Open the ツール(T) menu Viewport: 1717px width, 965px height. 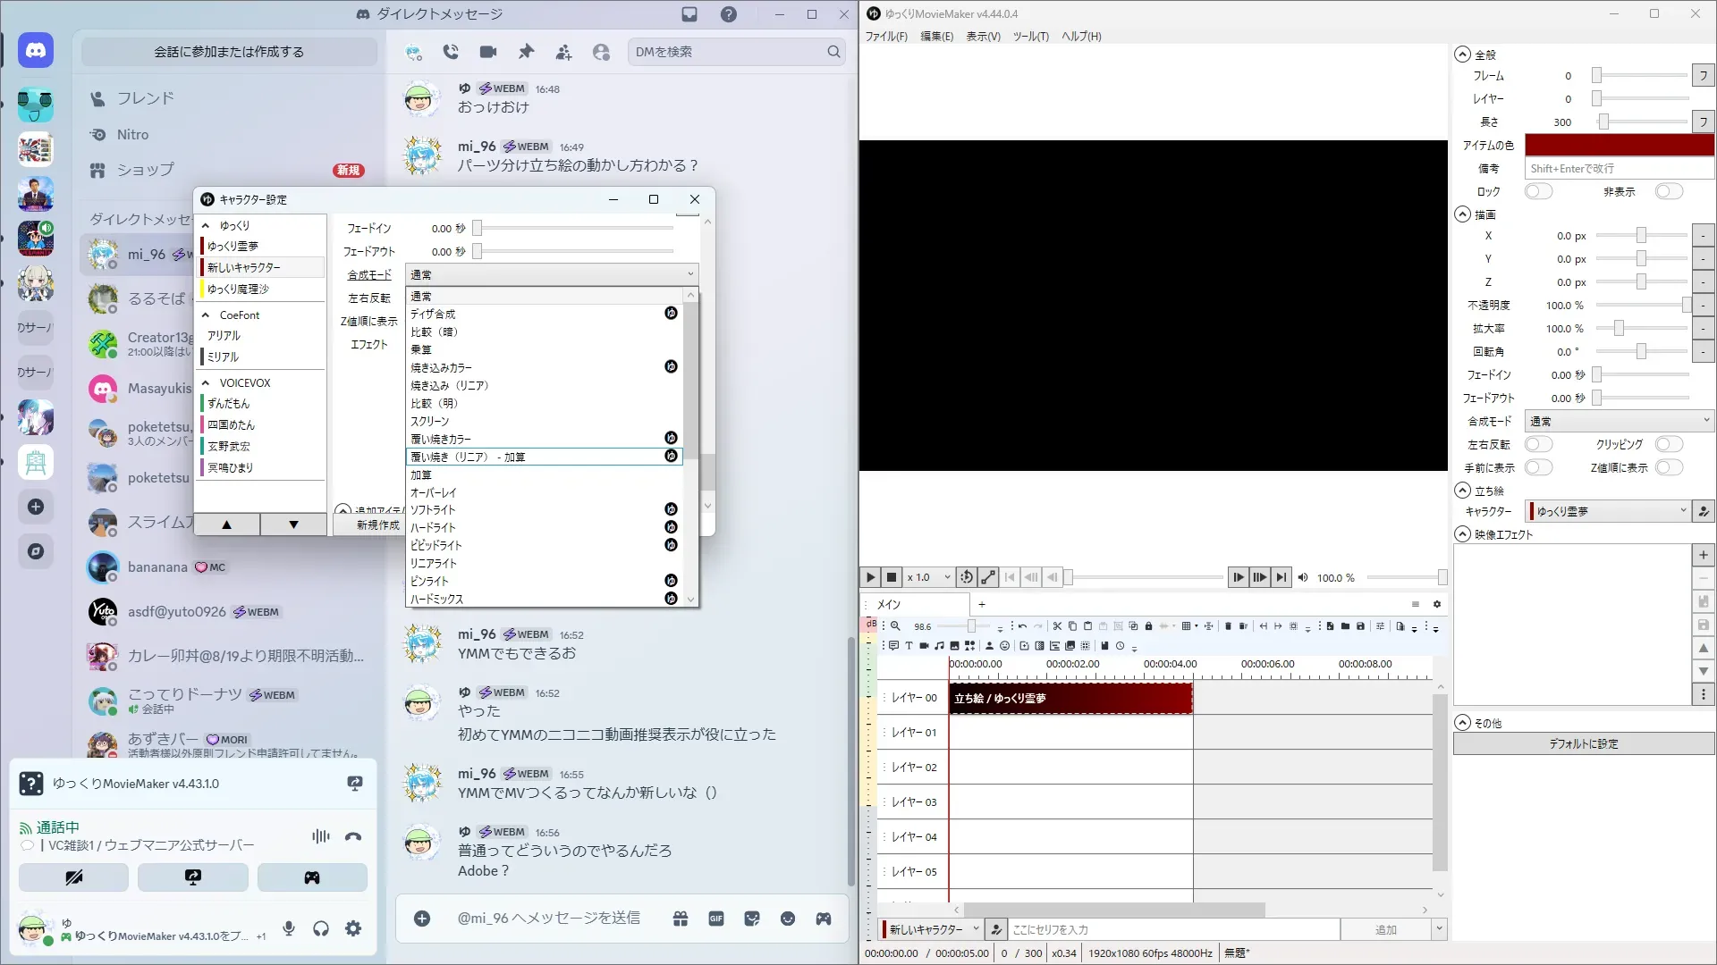tap(1030, 37)
